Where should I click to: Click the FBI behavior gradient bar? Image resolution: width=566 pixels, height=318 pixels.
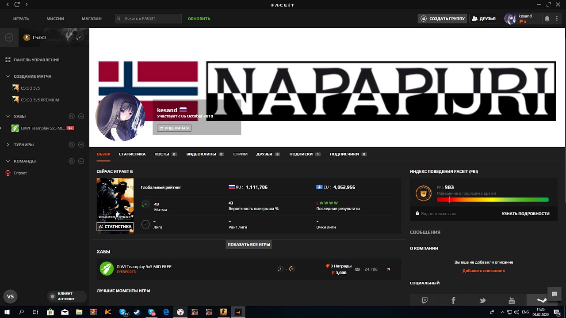point(493,200)
